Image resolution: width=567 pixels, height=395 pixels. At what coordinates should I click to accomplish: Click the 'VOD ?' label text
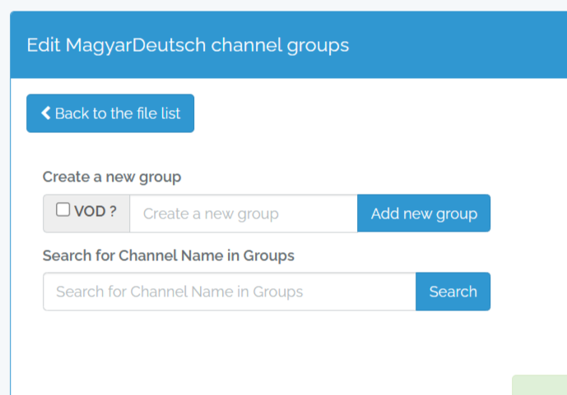pos(95,211)
